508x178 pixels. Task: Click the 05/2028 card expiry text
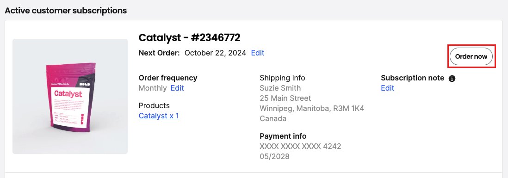(274, 157)
